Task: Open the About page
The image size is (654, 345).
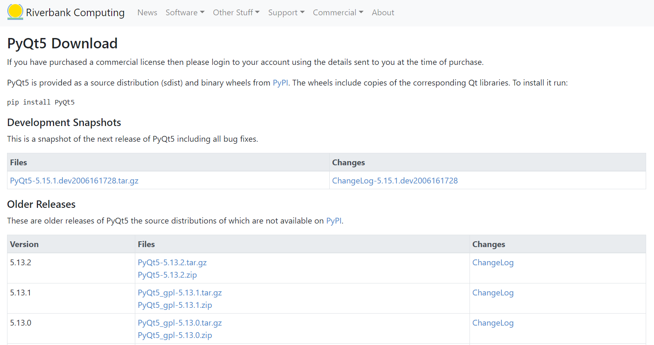Action: [383, 12]
